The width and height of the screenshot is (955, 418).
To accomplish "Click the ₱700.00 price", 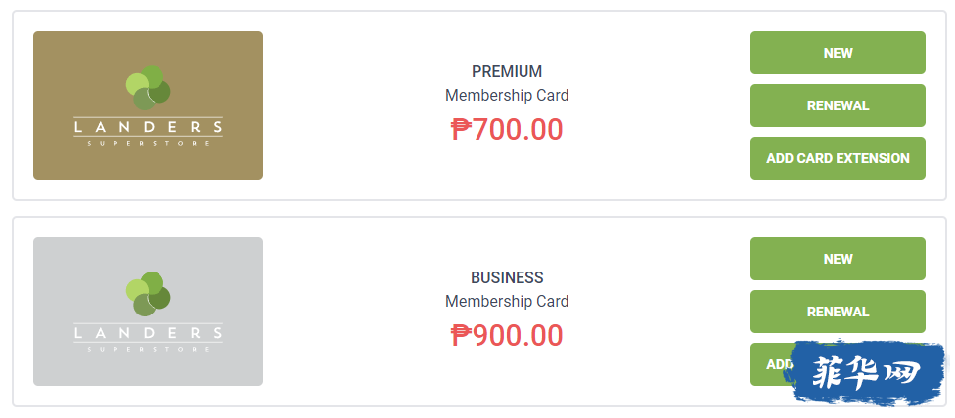I will [x=507, y=130].
